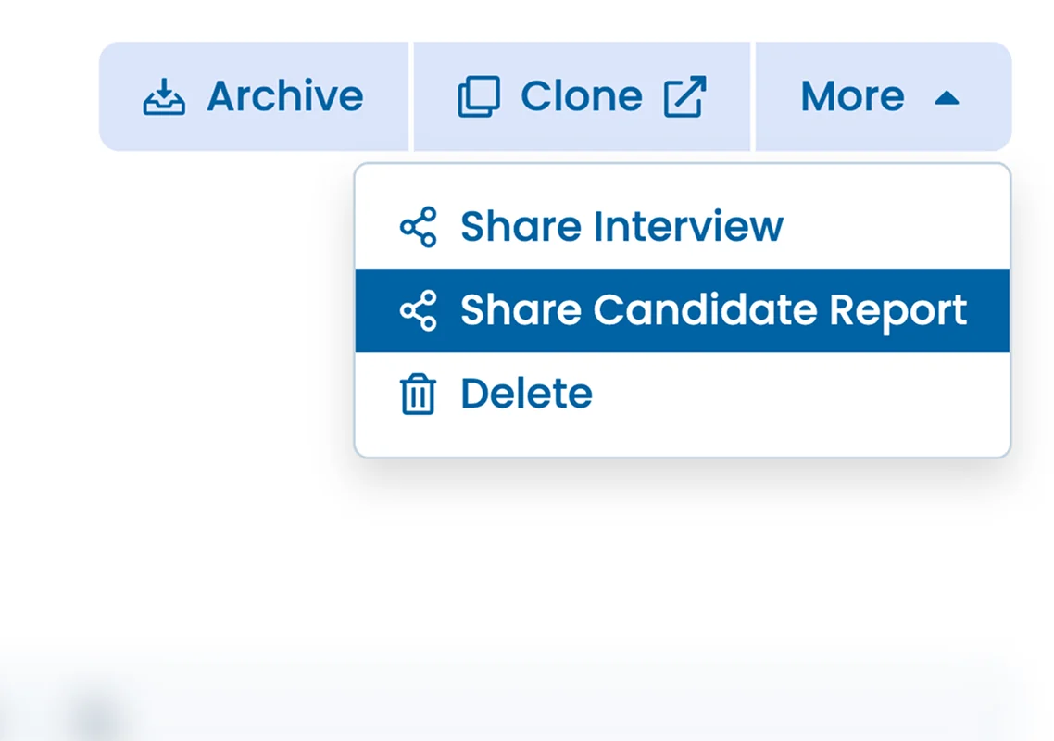Click the download-style icon left of Archive text
Viewport: 1054px width, 741px height.
(162, 95)
